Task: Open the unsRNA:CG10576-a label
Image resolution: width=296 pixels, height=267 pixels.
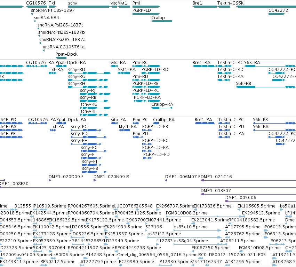Action: click(64, 47)
